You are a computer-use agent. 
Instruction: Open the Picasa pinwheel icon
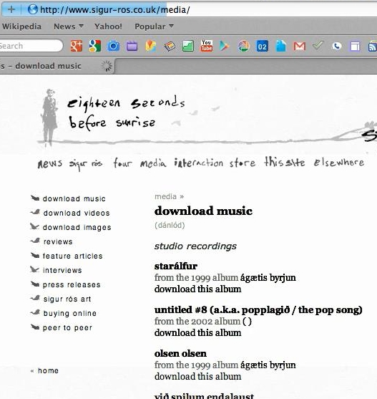[x=243, y=46]
